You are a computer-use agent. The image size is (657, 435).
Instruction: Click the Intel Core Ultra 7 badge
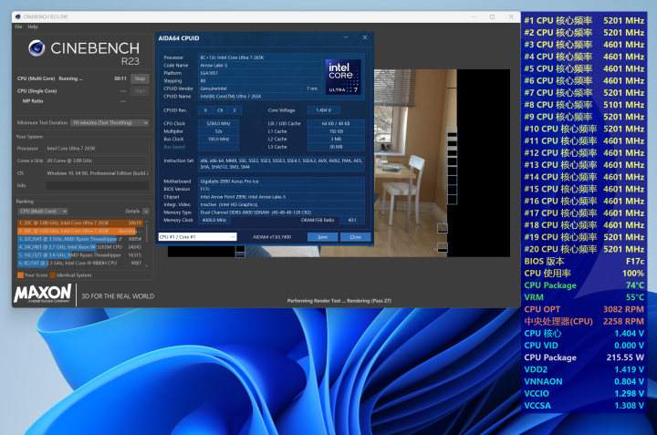(343, 77)
